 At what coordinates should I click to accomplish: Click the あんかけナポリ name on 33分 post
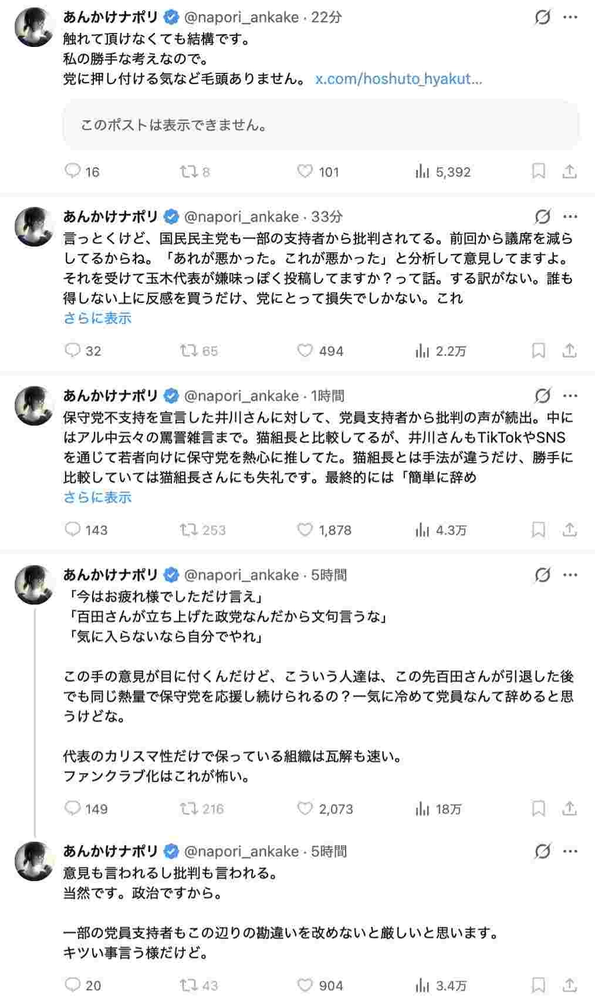(x=110, y=217)
